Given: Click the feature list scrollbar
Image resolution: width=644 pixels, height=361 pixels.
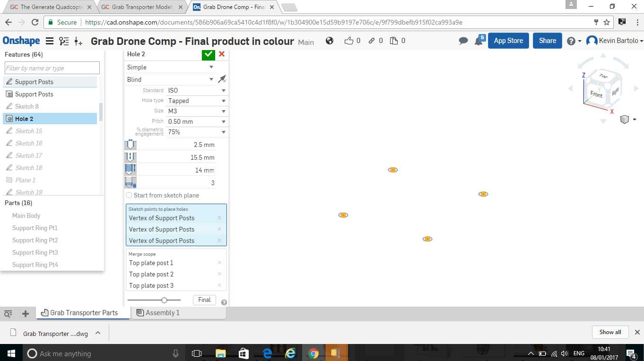Looking at the screenshot, I should point(101,112).
